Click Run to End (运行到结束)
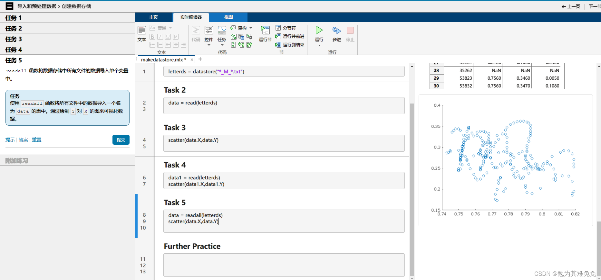 (x=290, y=45)
